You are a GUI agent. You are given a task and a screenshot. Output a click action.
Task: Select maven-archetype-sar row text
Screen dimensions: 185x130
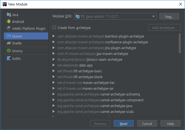[85, 89]
